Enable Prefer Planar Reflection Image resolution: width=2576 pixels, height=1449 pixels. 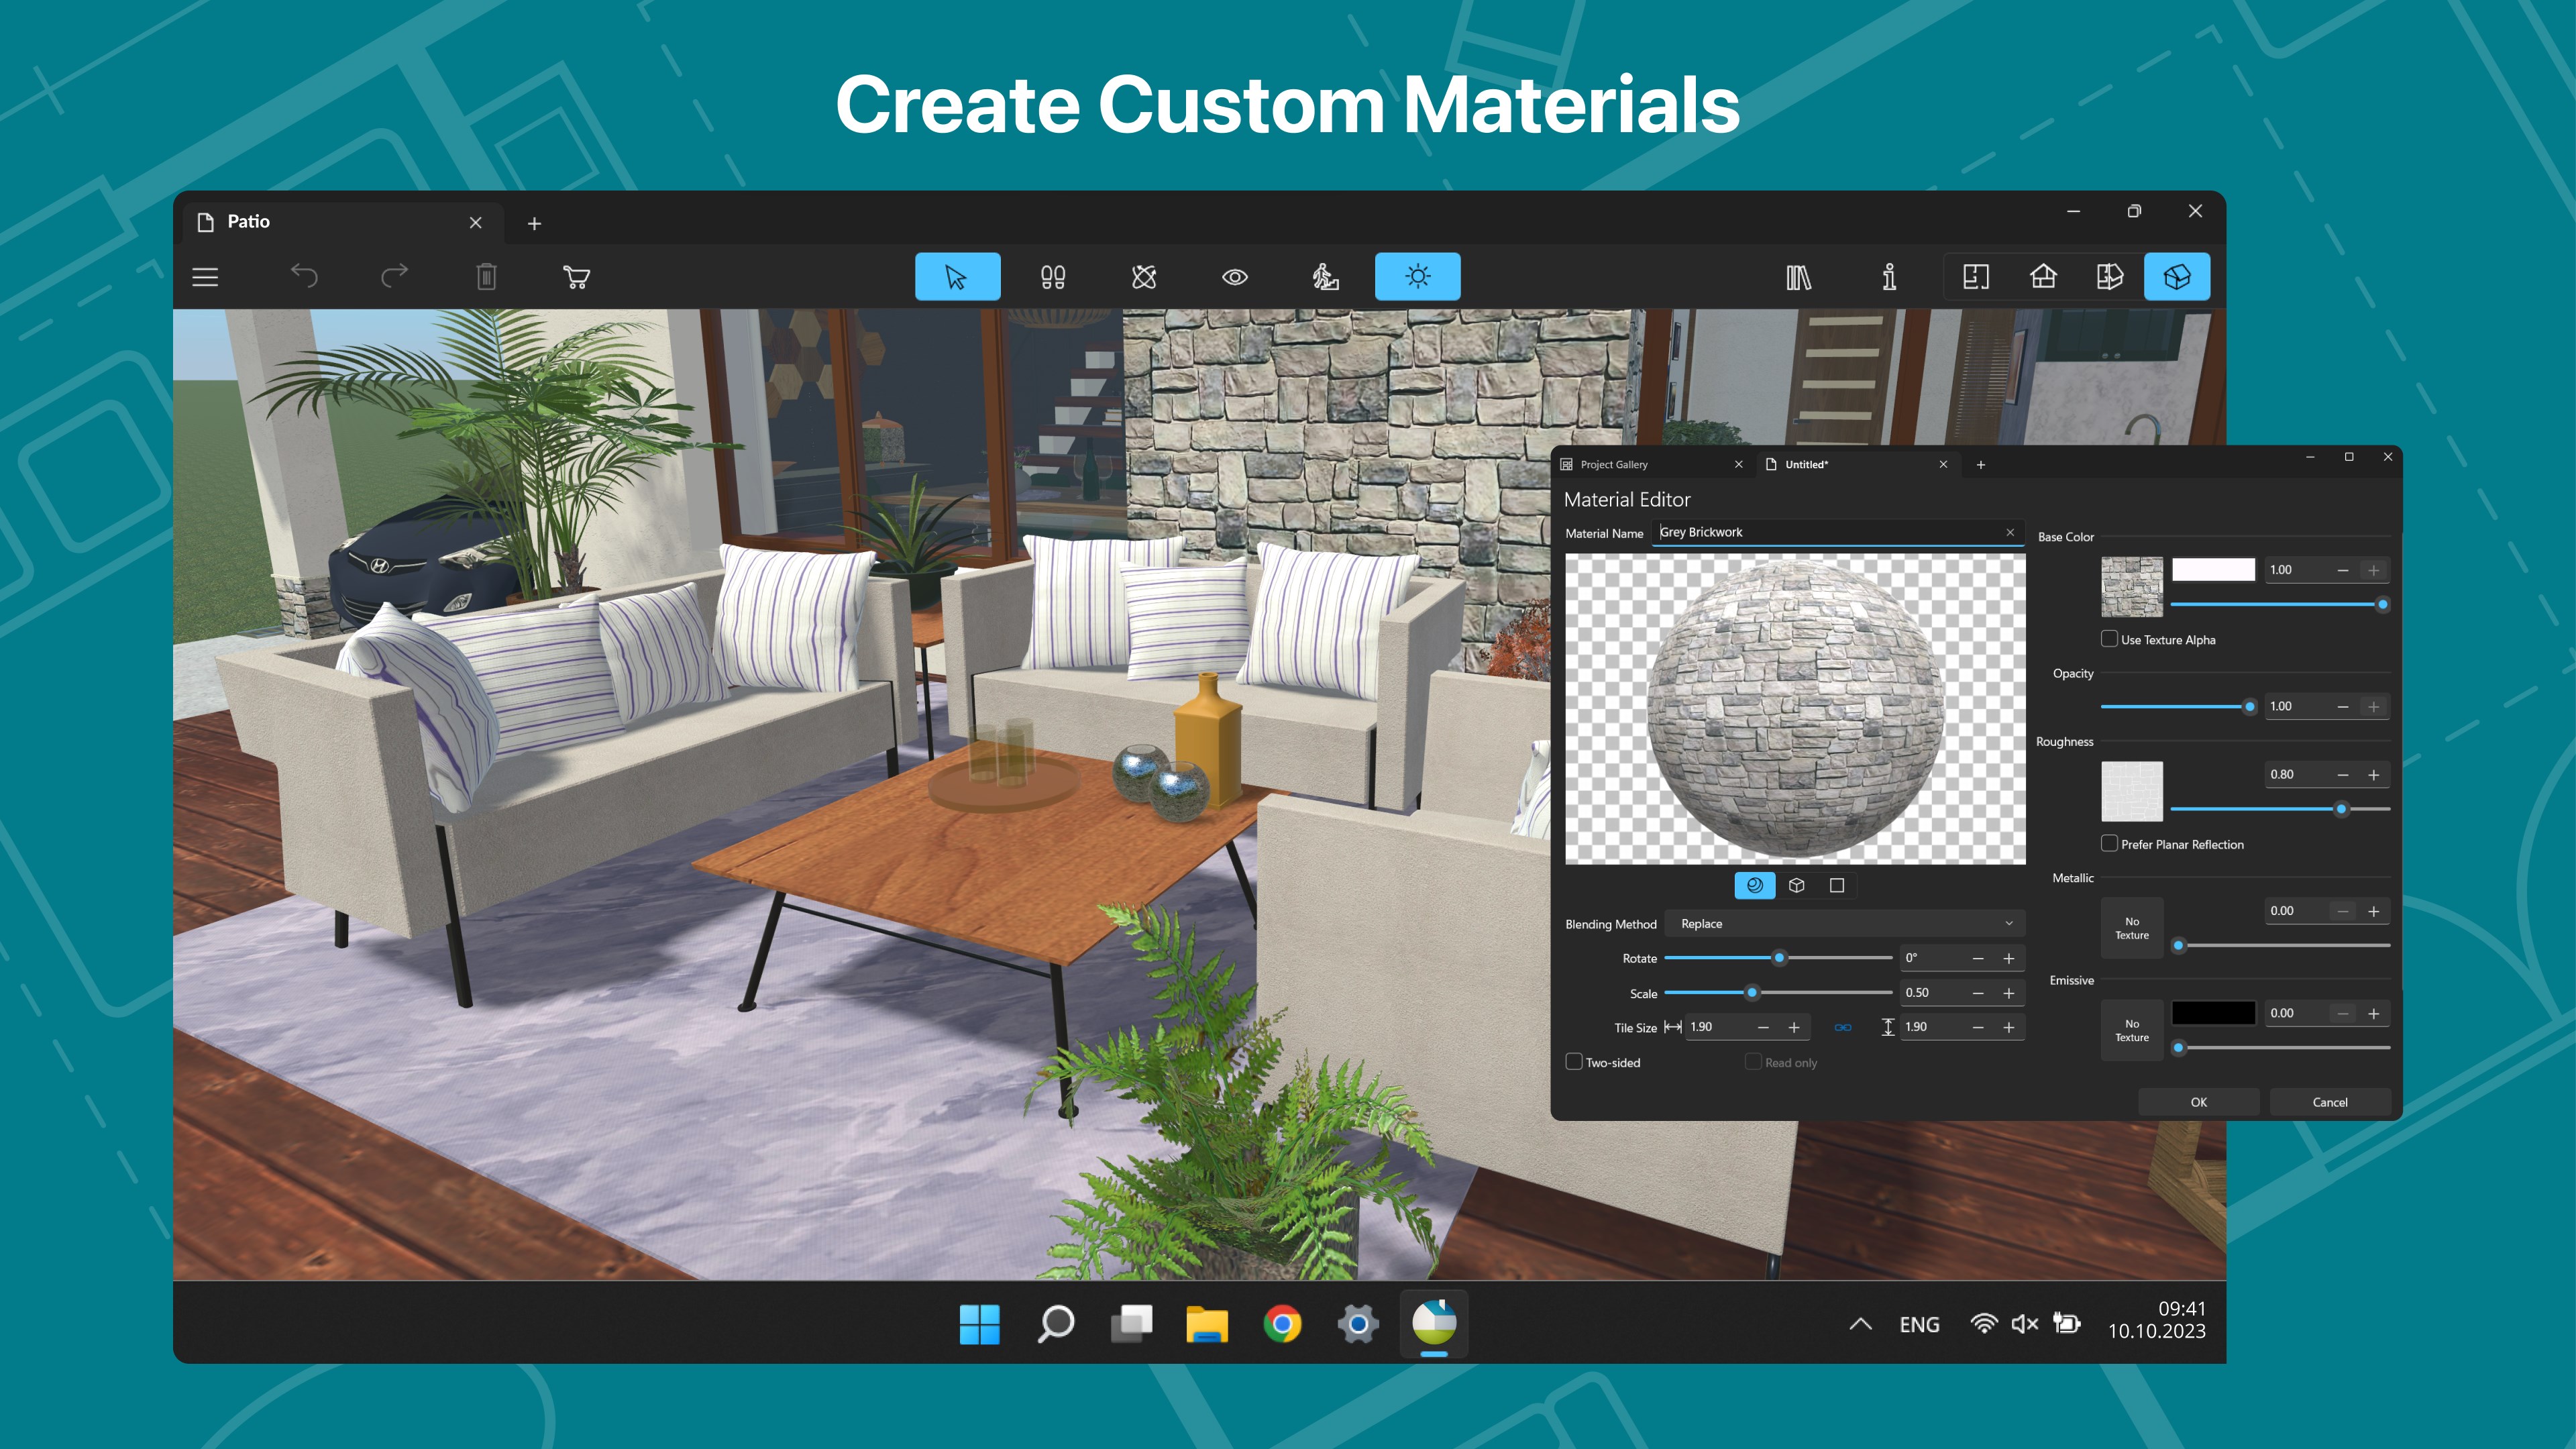(x=2109, y=844)
